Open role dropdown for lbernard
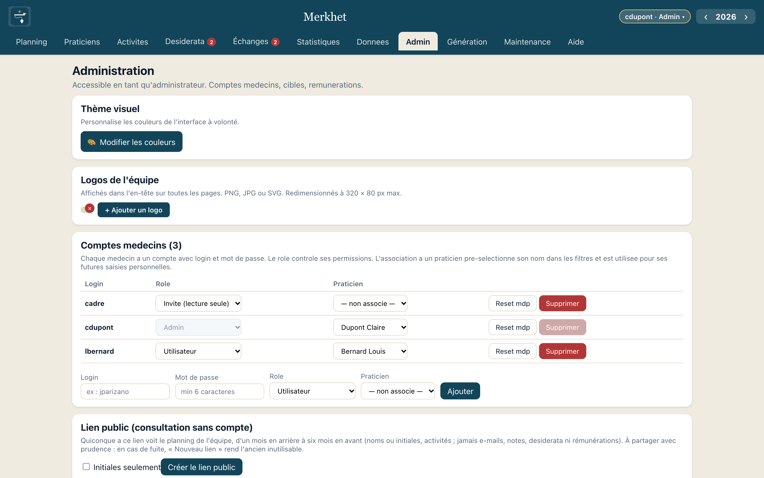This screenshot has height=478, width=764. (x=198, y=351)
